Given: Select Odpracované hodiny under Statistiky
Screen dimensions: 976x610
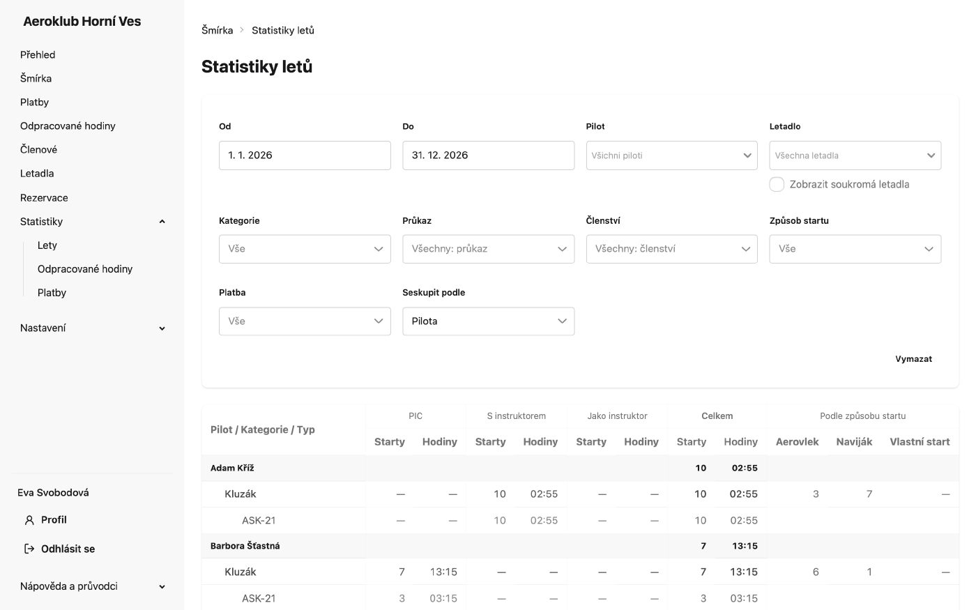Looking at the screenshot, I should pos(85,269).
